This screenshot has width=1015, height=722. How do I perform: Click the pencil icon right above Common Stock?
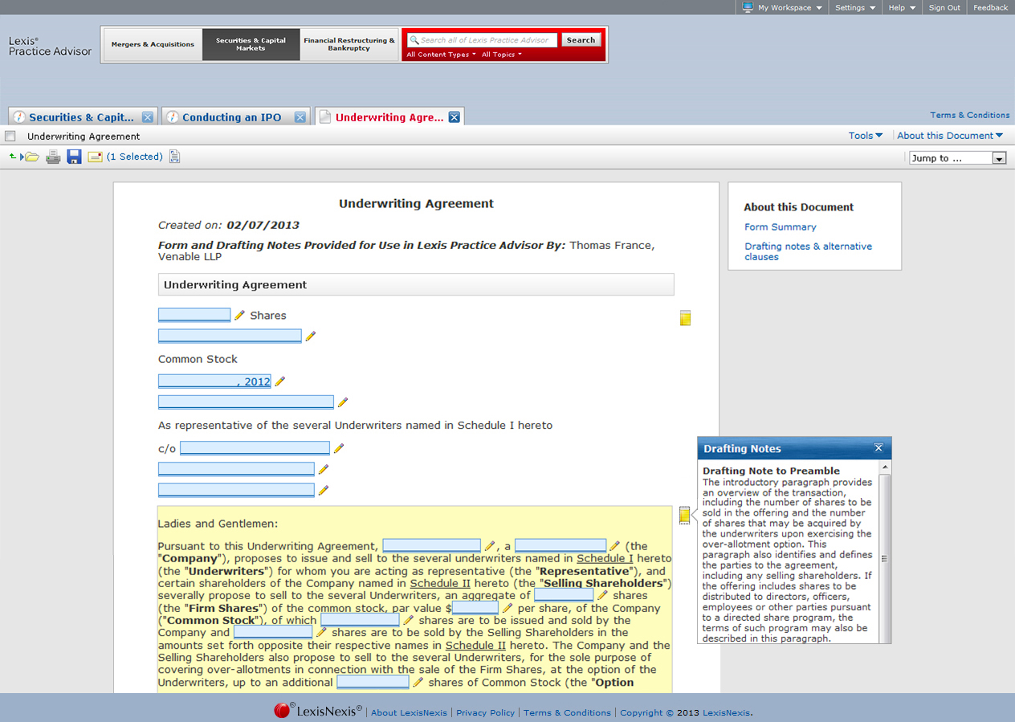click(310, 337)
